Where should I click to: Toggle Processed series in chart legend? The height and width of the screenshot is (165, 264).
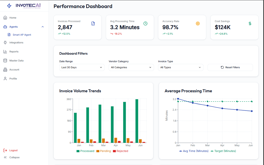tap(85, 151)
